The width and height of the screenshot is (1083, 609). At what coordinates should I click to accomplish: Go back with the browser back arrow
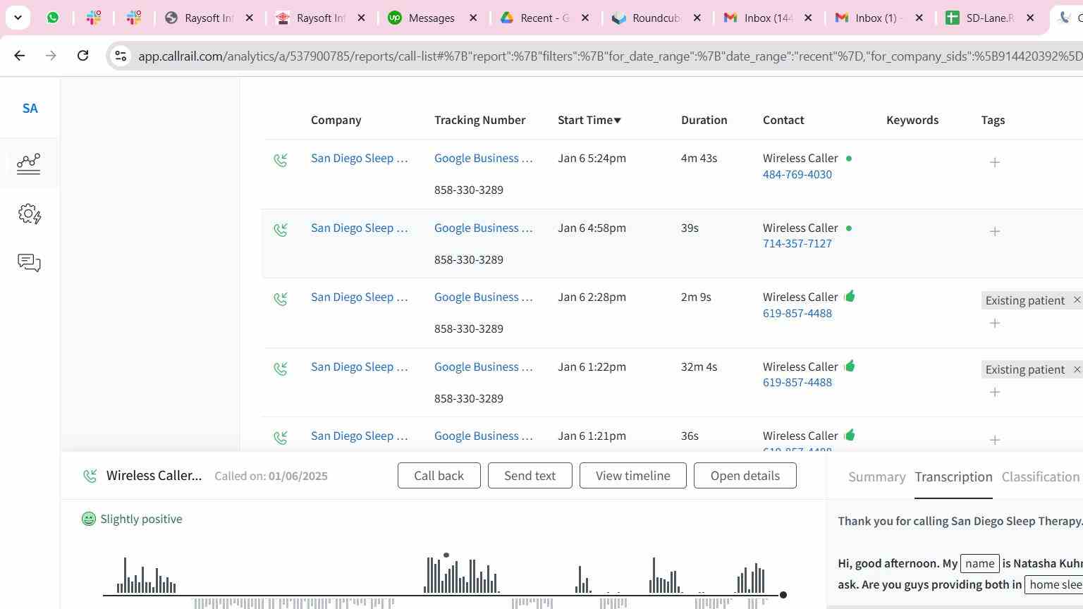point(20,55)
